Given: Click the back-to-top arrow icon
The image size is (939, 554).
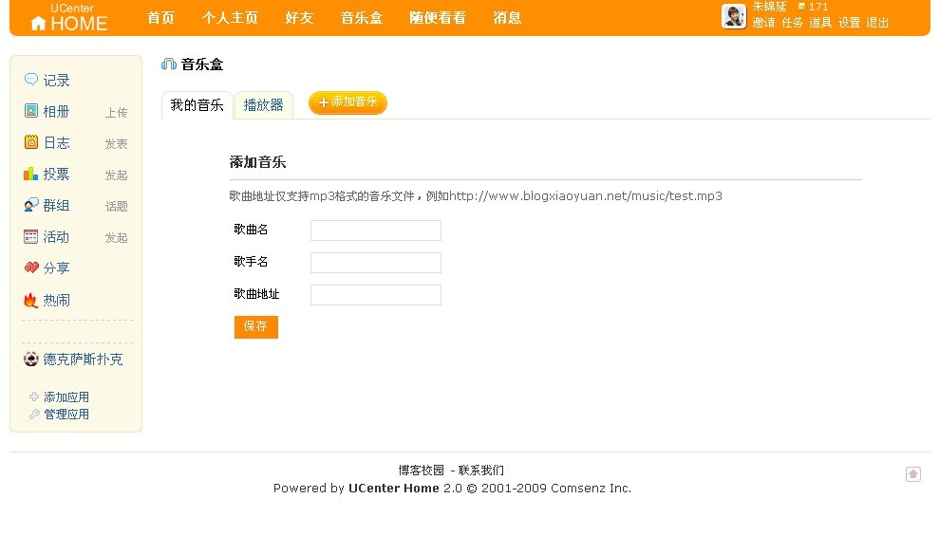Looking at the screenshot, I should [x=913, y=474].
